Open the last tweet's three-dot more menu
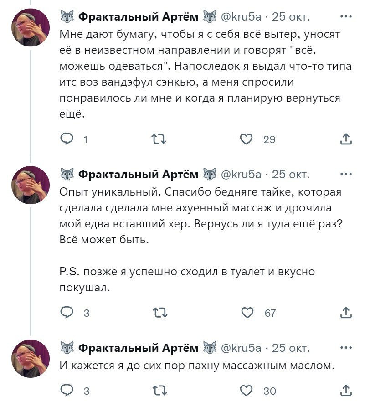The height and width of the screenshot is (407, 365). (346, 348)
